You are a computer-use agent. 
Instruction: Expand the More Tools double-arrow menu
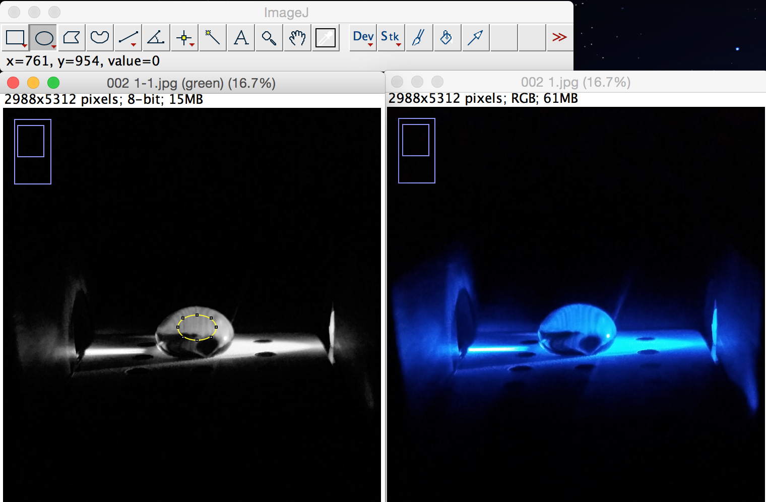[x=559, y=38]
